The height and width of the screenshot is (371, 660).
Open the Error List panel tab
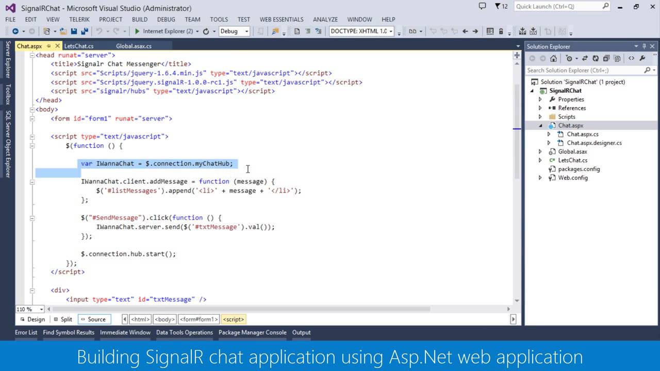26,332
